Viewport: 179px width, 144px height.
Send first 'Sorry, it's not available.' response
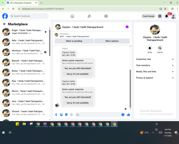pyautogui.click(x=78, y=74)
